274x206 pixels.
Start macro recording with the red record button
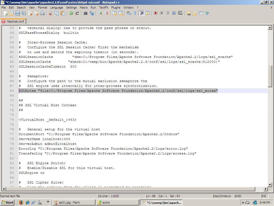click(x=155, y=13)
